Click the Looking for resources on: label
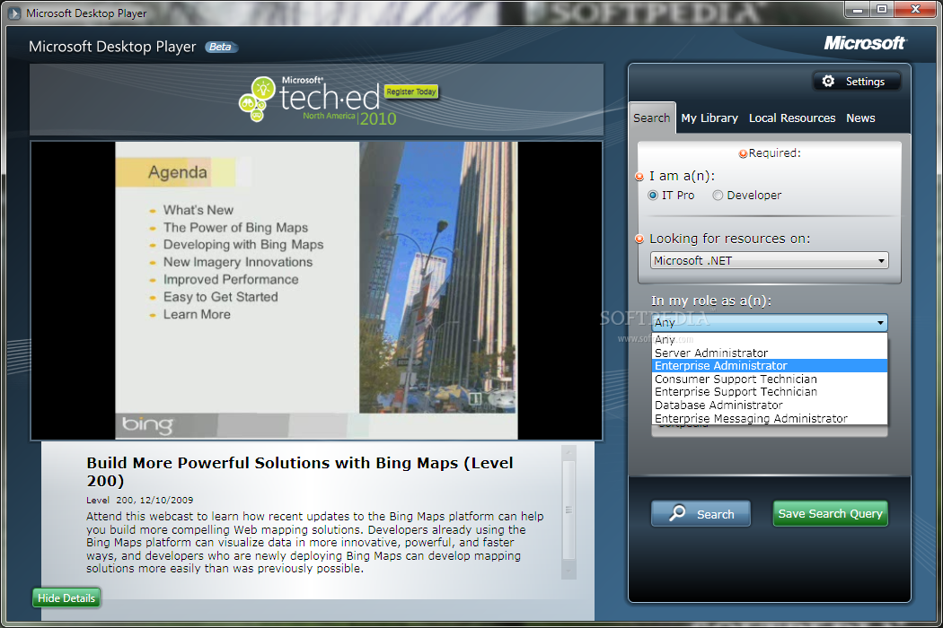943x628 pixels. point(729,239)
